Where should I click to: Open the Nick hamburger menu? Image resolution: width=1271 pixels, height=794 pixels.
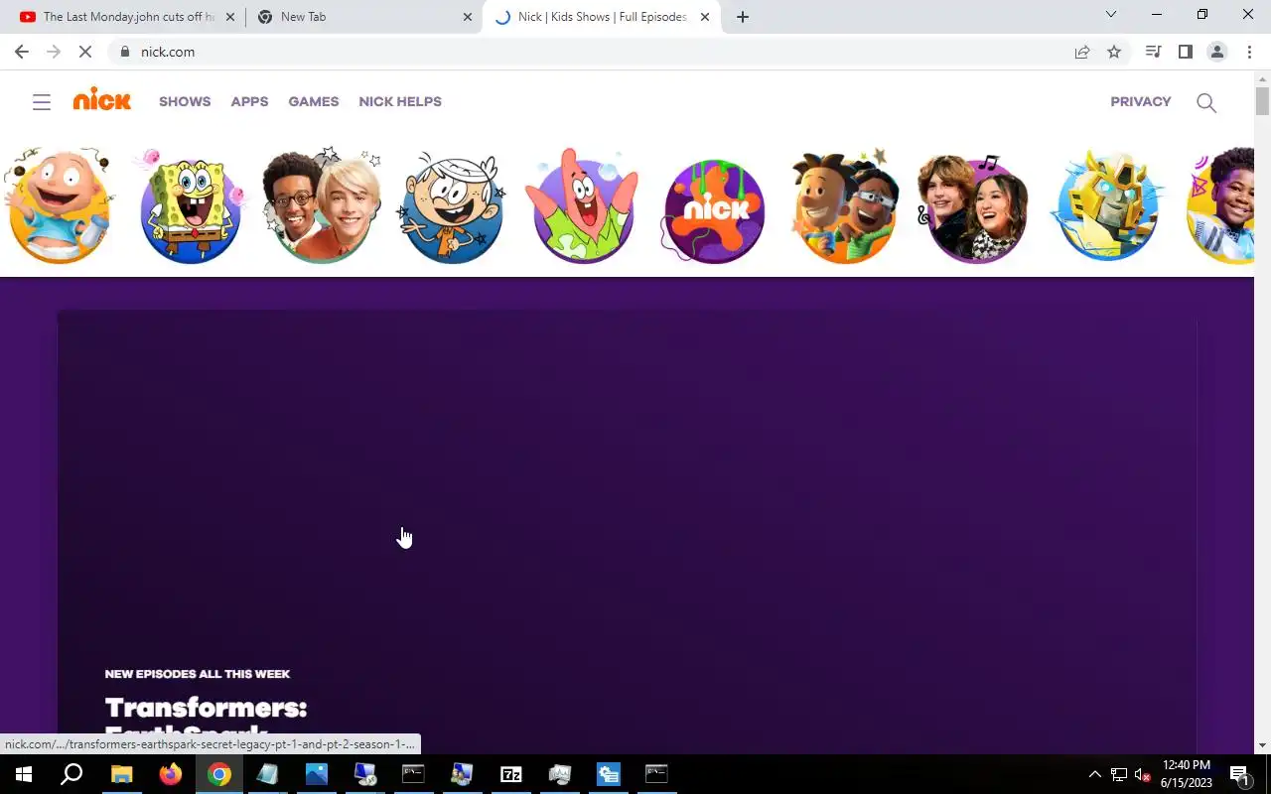[42, 102]
